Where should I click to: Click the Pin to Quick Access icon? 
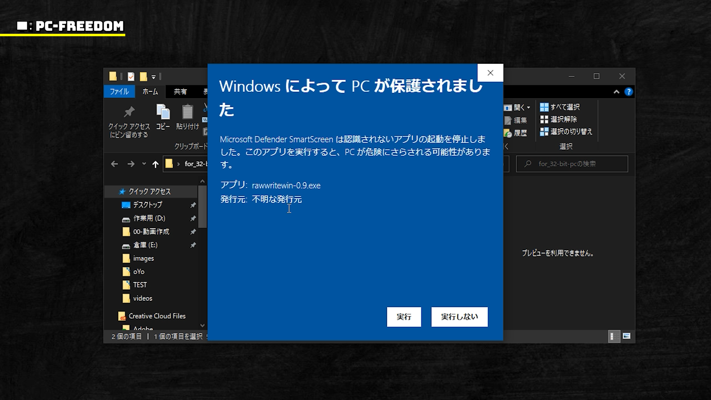(129, 112)
